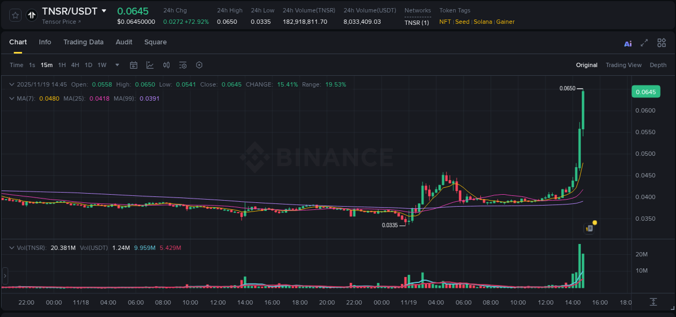The width and height of the screenshot is (676, 317).
Task: Open the date range calendar picker
Action: point(134,65)
